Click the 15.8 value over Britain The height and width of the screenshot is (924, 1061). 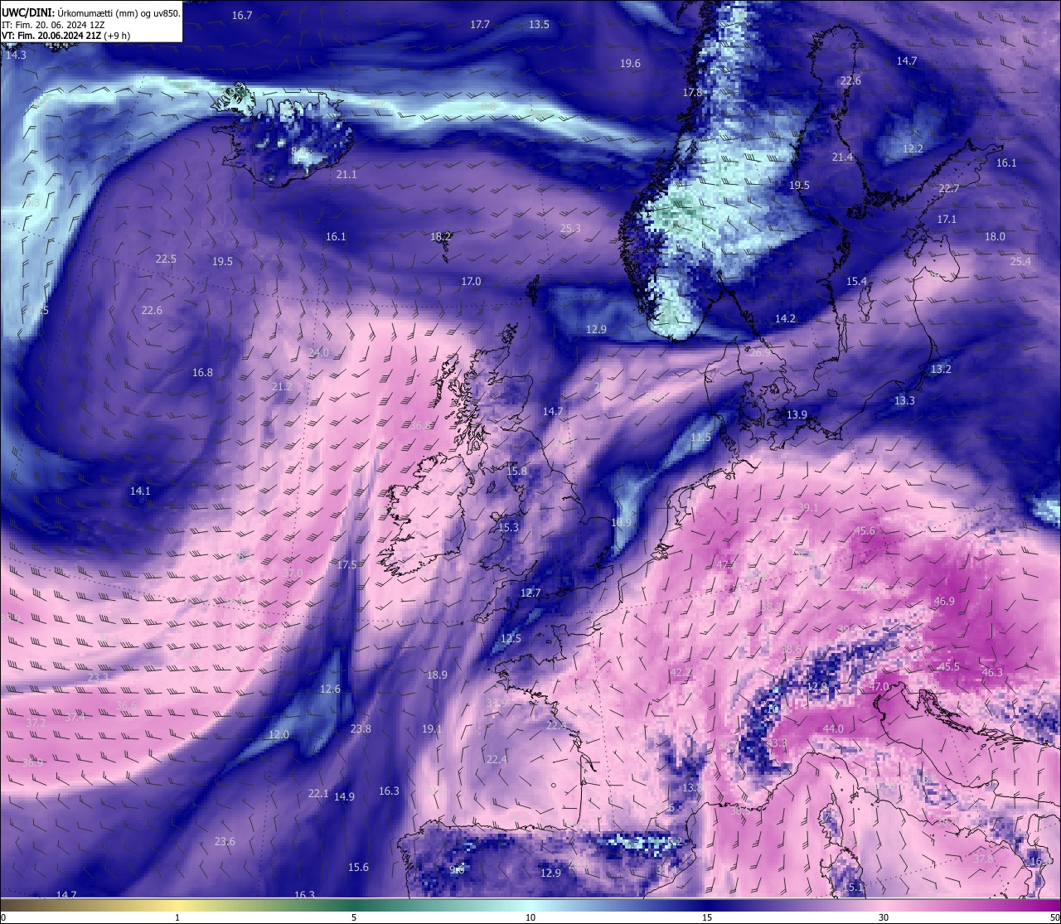(x=516, y=472)
